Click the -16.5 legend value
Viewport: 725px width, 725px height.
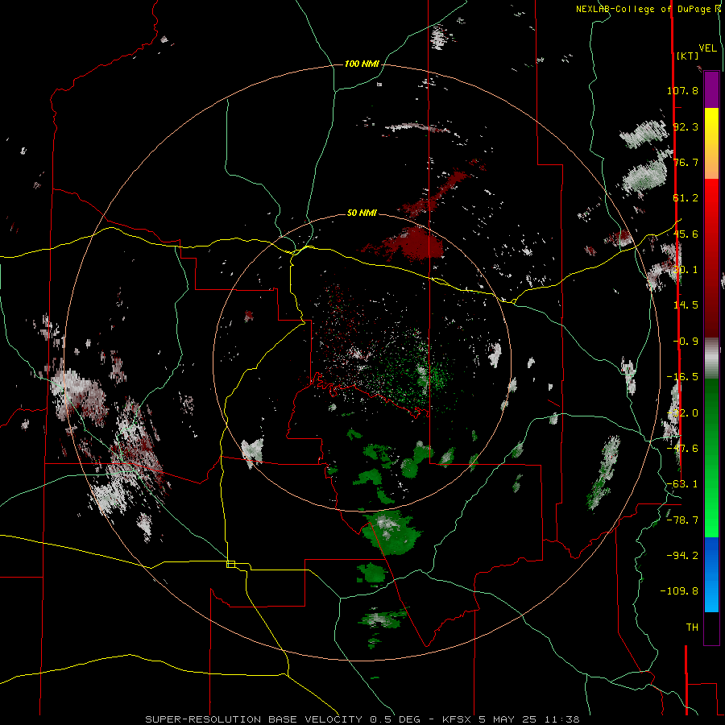coord(682,377)
